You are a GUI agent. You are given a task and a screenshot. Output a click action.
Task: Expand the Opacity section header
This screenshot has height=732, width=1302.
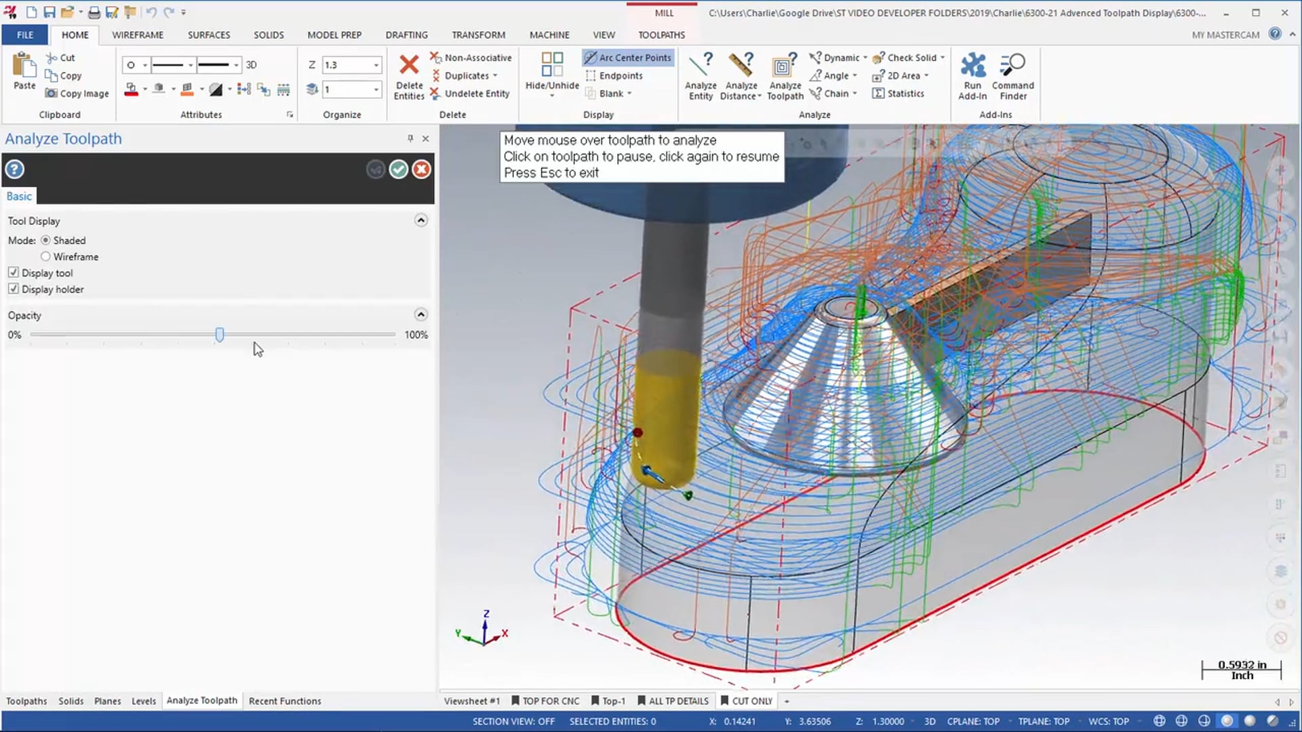(420, 315)
